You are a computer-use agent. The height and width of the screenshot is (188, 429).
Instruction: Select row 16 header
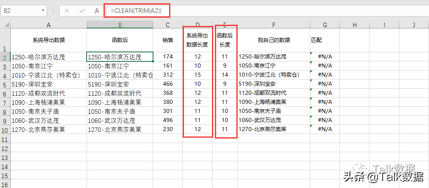click(5, 184)
